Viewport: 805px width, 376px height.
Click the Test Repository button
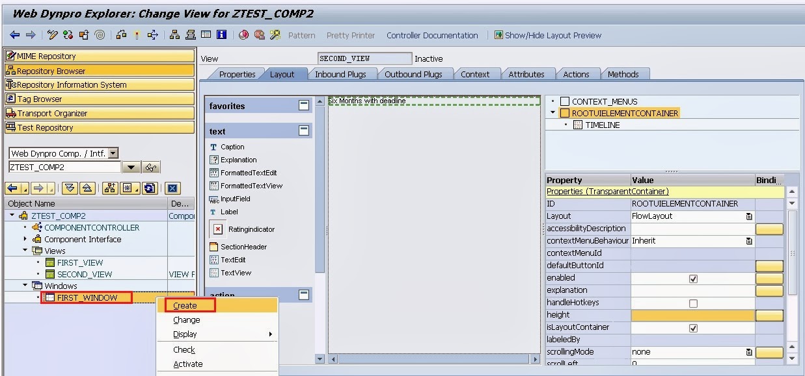tap(100, 127)
